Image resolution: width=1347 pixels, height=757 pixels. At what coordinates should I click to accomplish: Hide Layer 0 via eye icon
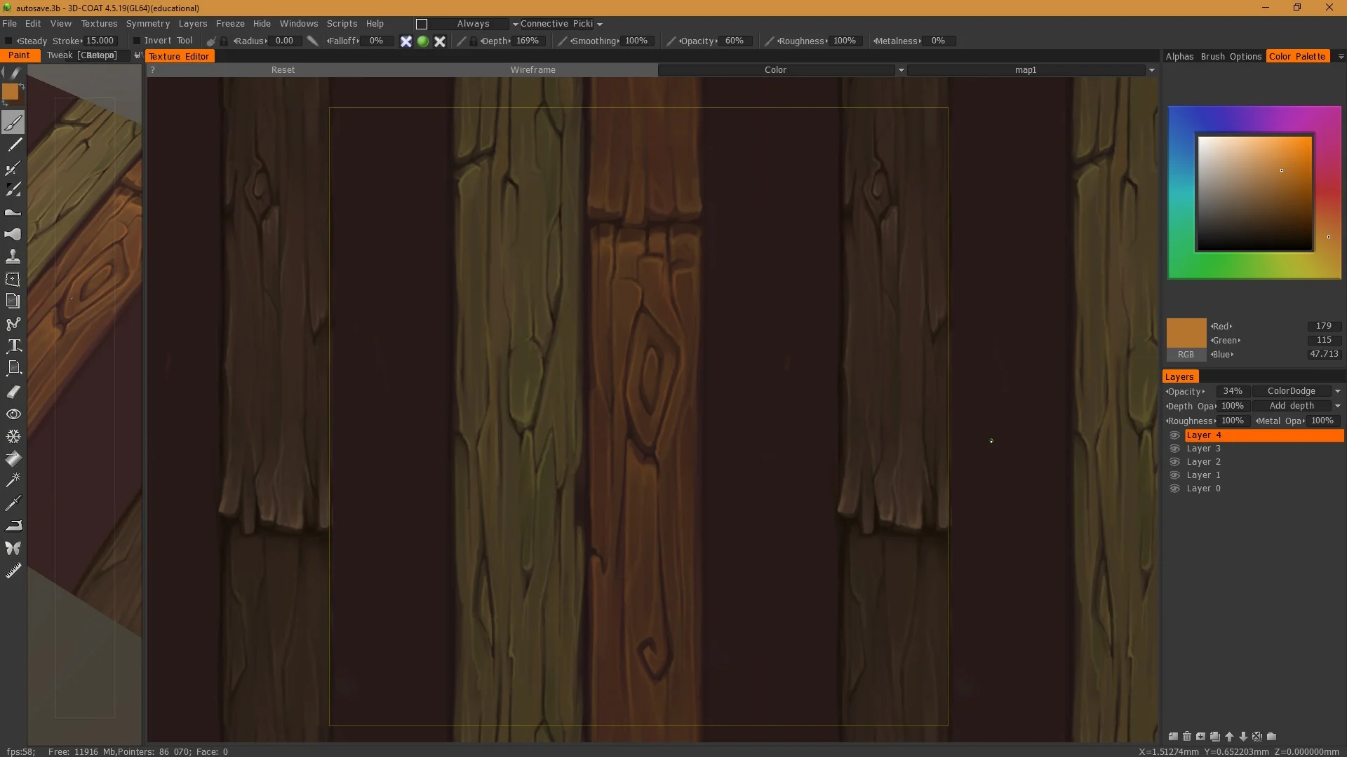pos(1174,489)
